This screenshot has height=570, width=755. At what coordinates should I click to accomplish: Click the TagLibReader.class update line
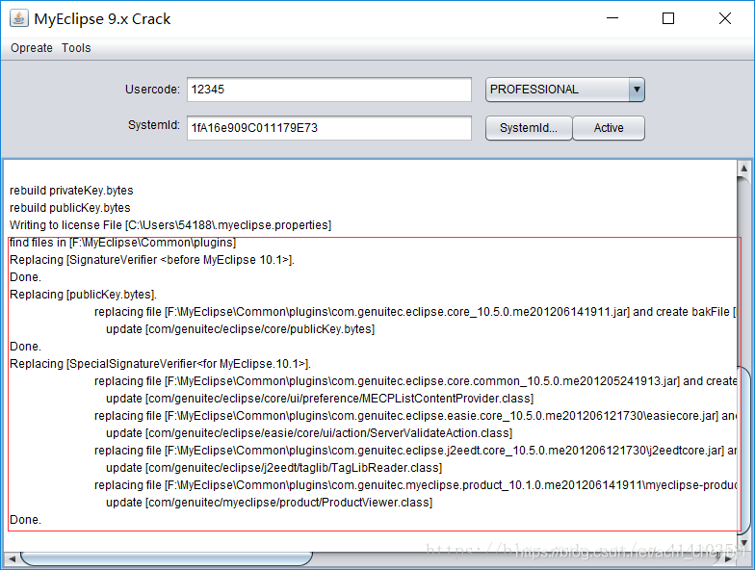point(273,468)
